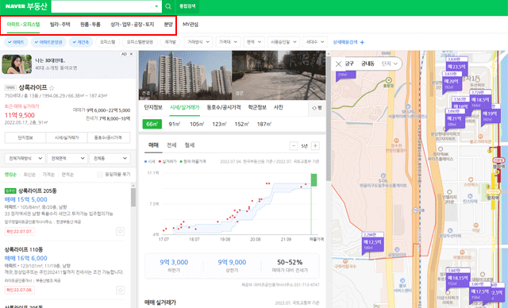Image resolution: width=508 pixels, height=308 pixels.
Task: Click the NAVER 부동산 logo
Action: point(26,6)
